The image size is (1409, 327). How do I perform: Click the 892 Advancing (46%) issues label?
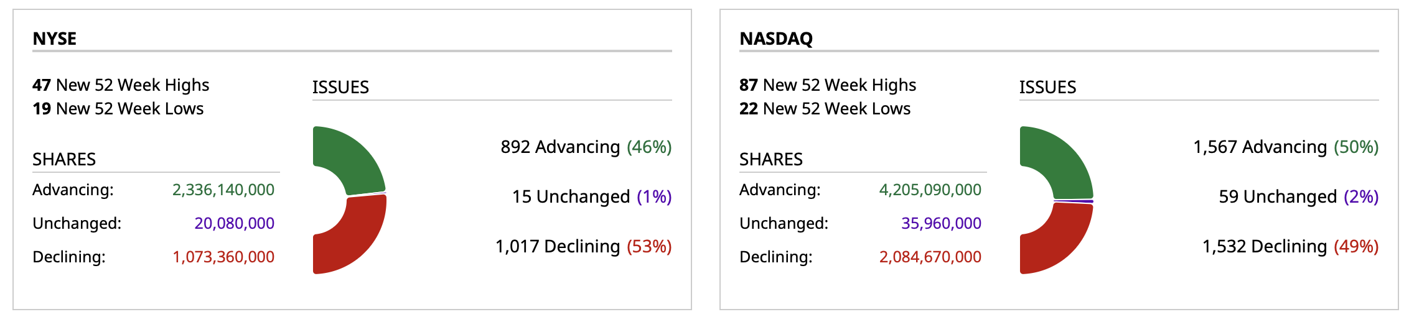click(586, 147)
